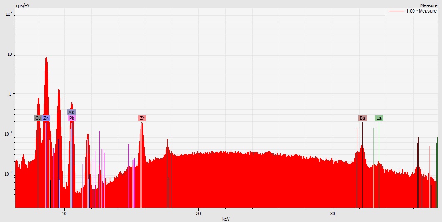This screenshot has width=442, height=222.
Task: Click the cps/eV axis unit label
Action: point(23,5)
